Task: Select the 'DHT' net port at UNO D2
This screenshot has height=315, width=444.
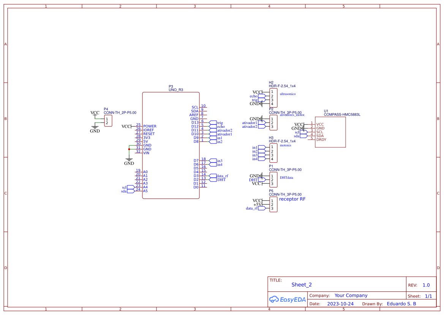Action: click(218, 180)
